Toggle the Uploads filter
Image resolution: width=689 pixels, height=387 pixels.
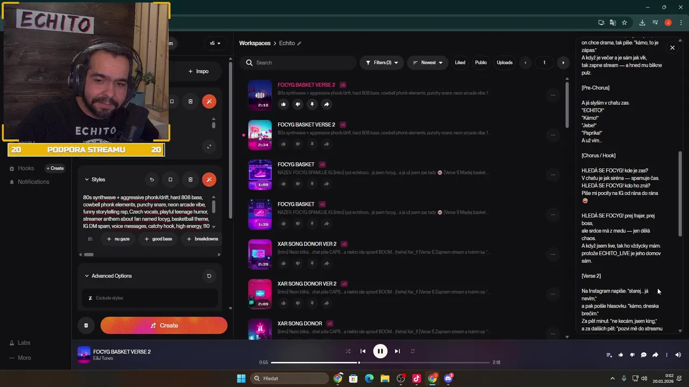[x=504, y=63]
